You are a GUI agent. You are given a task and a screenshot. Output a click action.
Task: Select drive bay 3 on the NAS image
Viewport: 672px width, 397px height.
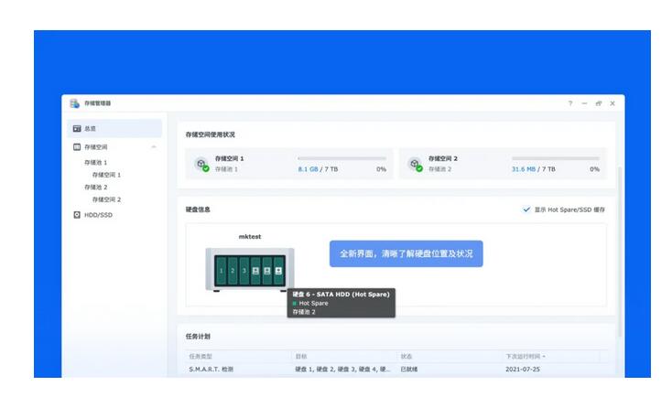(x=244, y=271)
